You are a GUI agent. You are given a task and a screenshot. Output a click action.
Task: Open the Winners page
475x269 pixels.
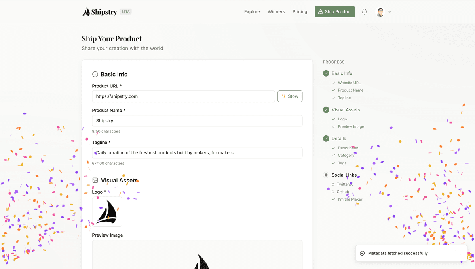click(276, 12)
